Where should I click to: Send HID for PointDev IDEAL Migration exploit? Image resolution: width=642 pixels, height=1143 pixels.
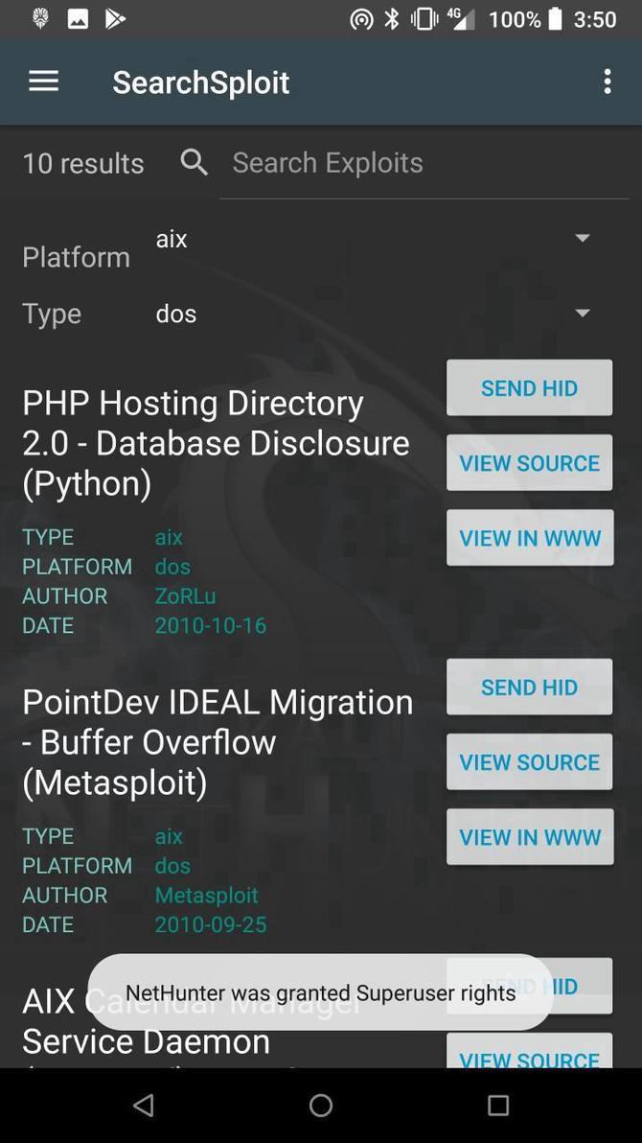click(x=528, y=687)
